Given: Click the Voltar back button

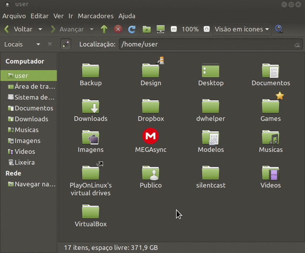Looking at the screenshot, I should click(x=19, y=29).
